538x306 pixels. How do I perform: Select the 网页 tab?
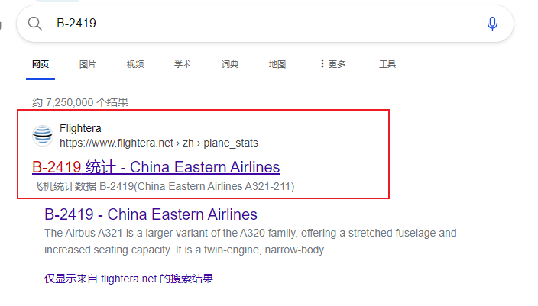click(x=41, y=64)
